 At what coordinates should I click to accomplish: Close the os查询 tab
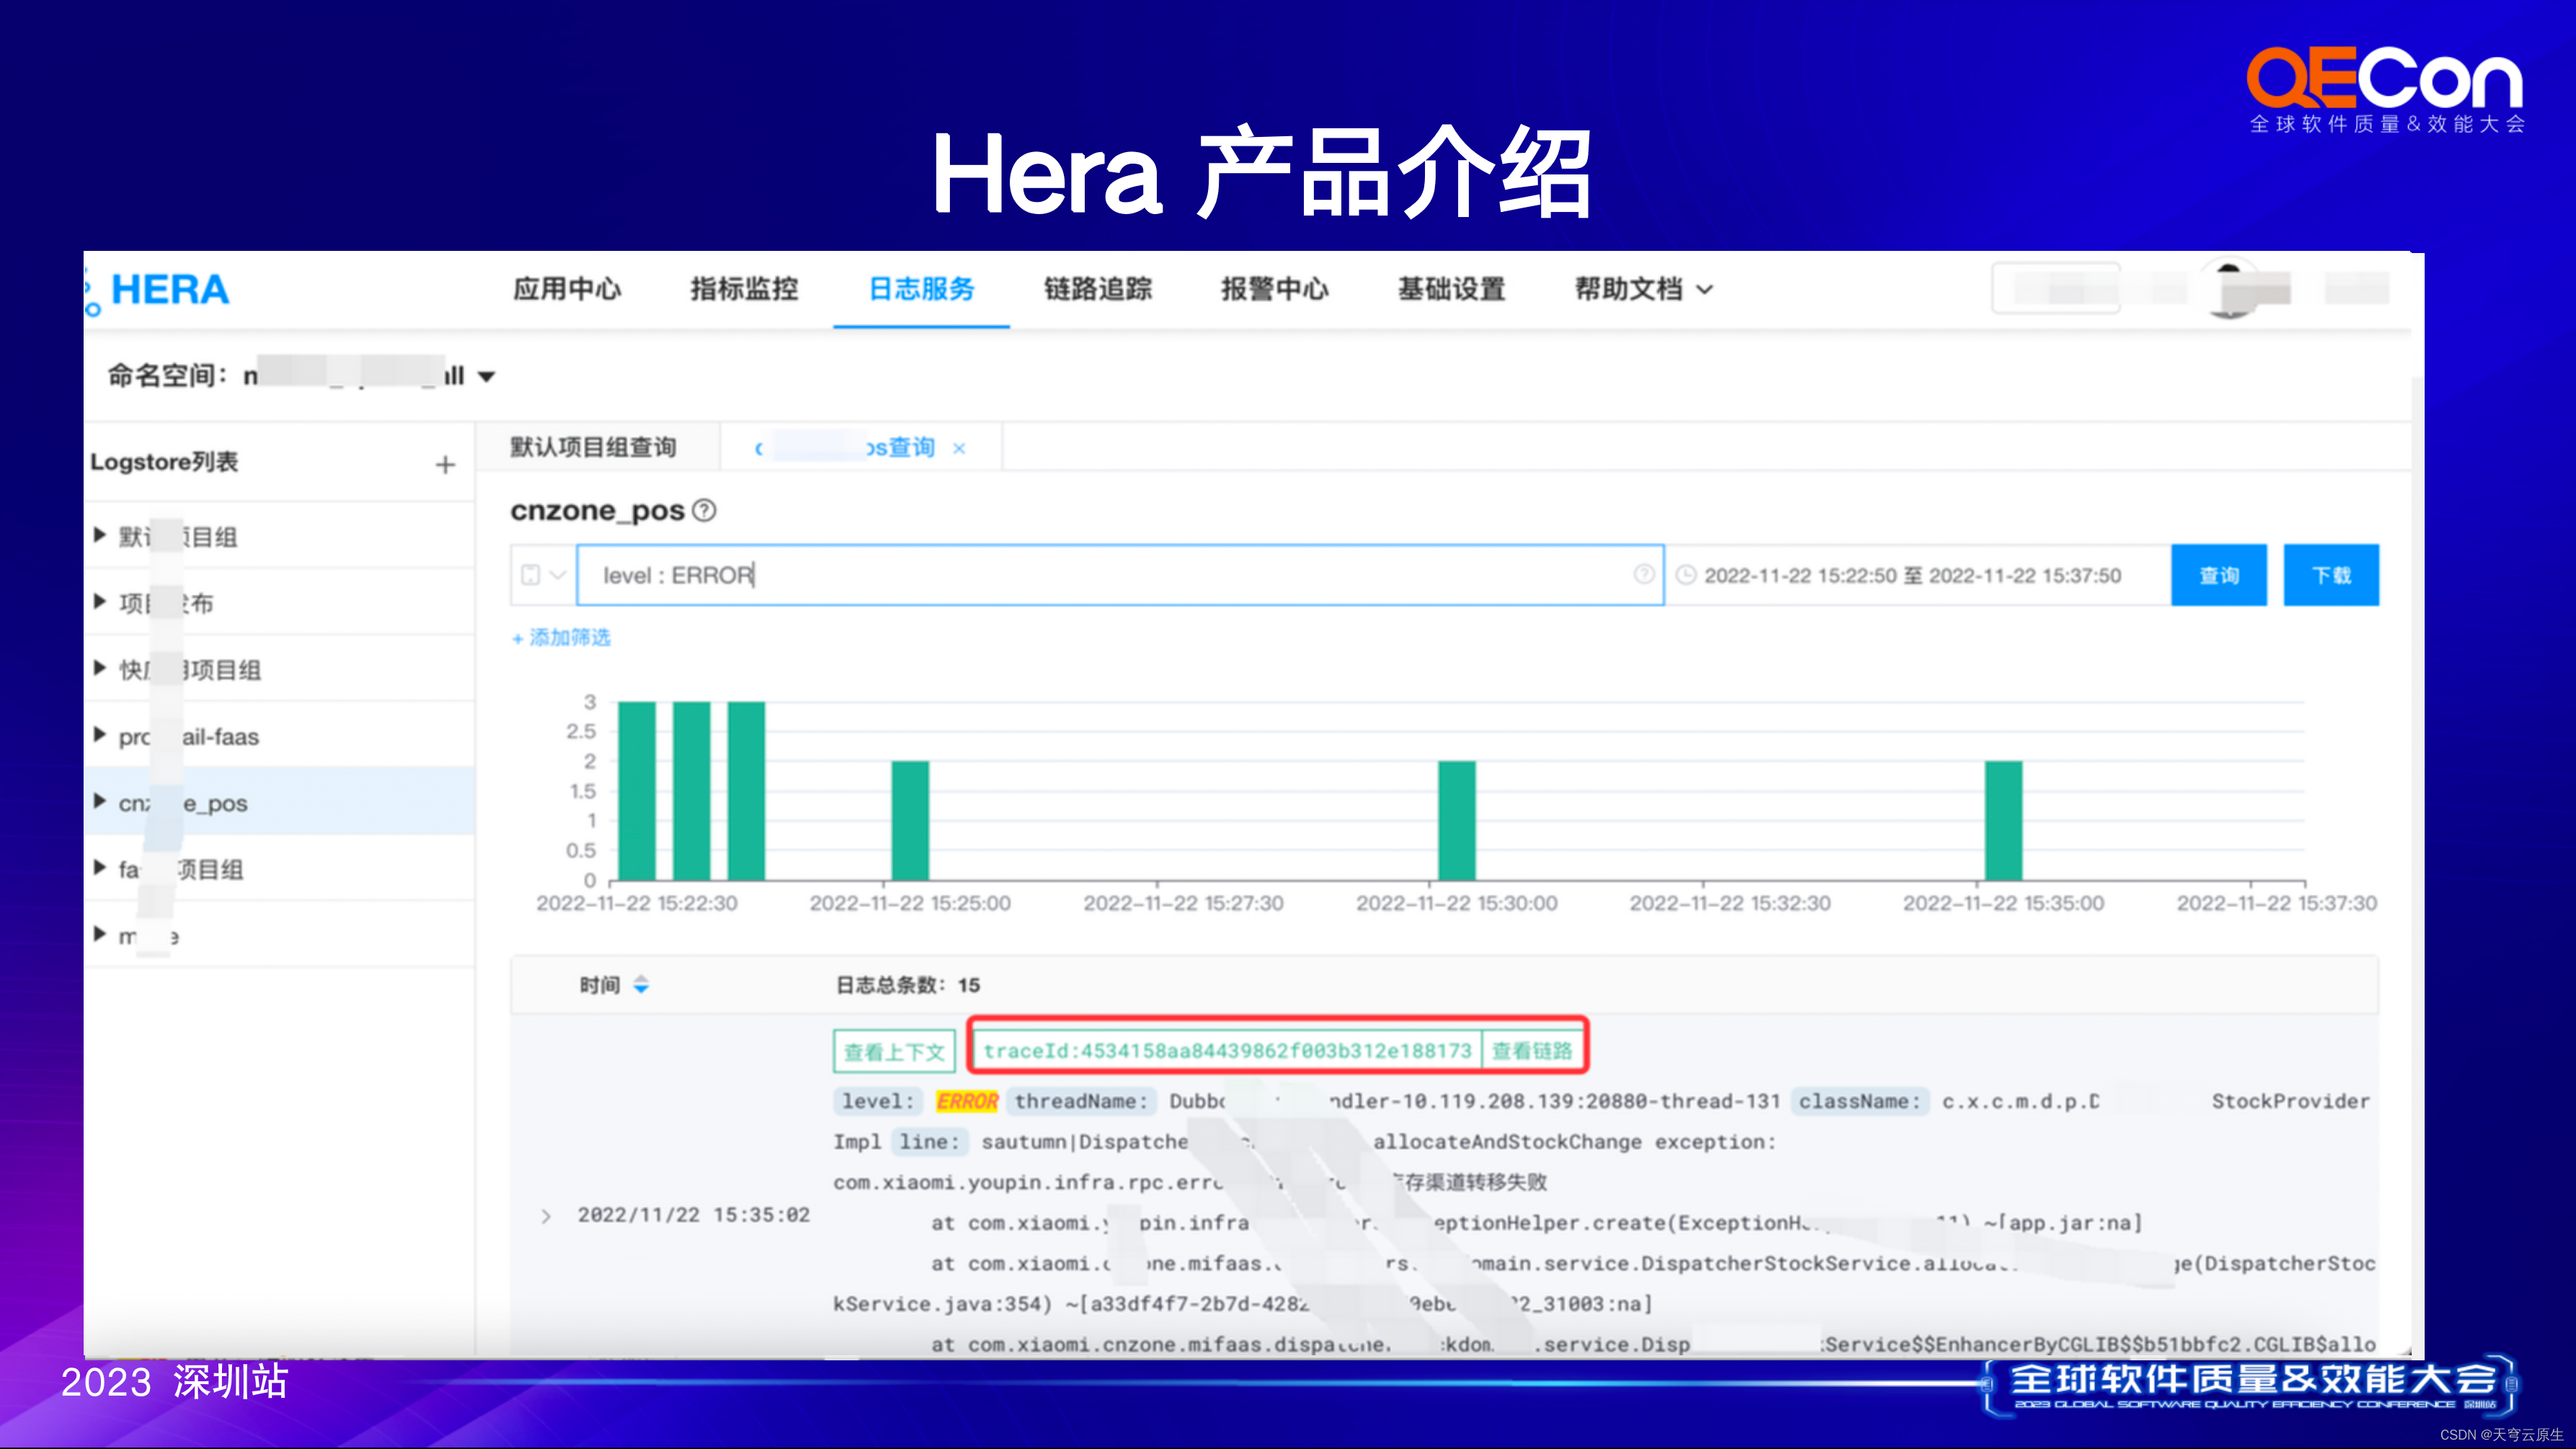pos(959,448)
